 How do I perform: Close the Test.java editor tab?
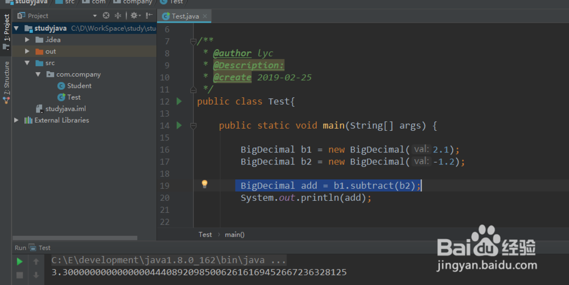click(x=205, y=16)
